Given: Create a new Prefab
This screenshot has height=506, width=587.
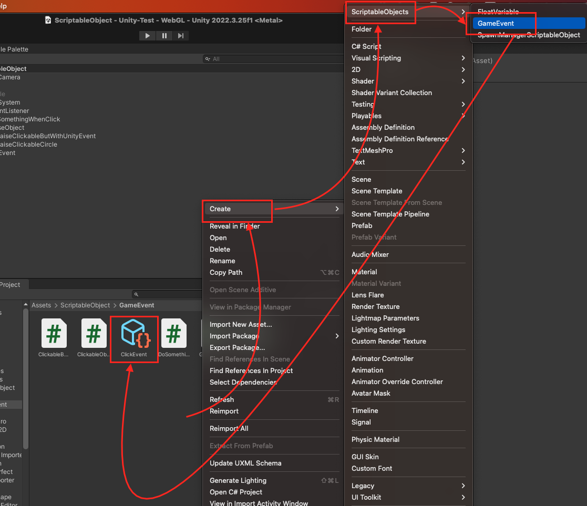Looking at the screenshot, I should 408,226.
